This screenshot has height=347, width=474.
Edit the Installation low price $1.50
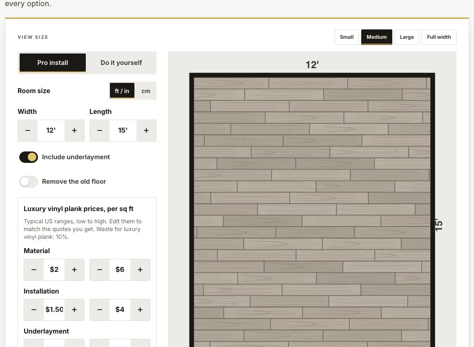pos(54,309)
